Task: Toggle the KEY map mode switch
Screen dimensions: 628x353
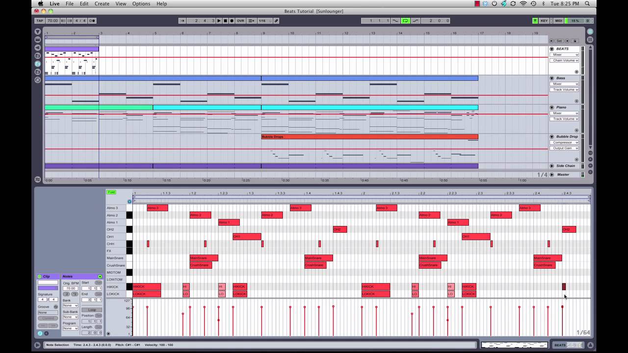Action: click(544, 21)
